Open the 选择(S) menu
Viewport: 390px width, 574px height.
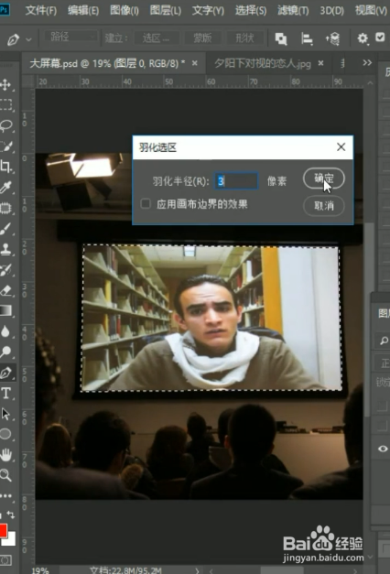click(251, 10)
